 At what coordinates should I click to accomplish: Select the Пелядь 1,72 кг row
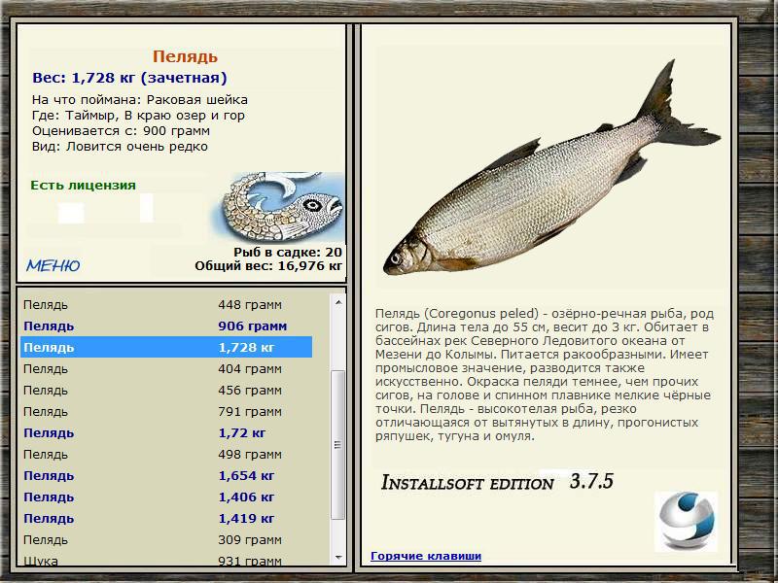point(166,432)
